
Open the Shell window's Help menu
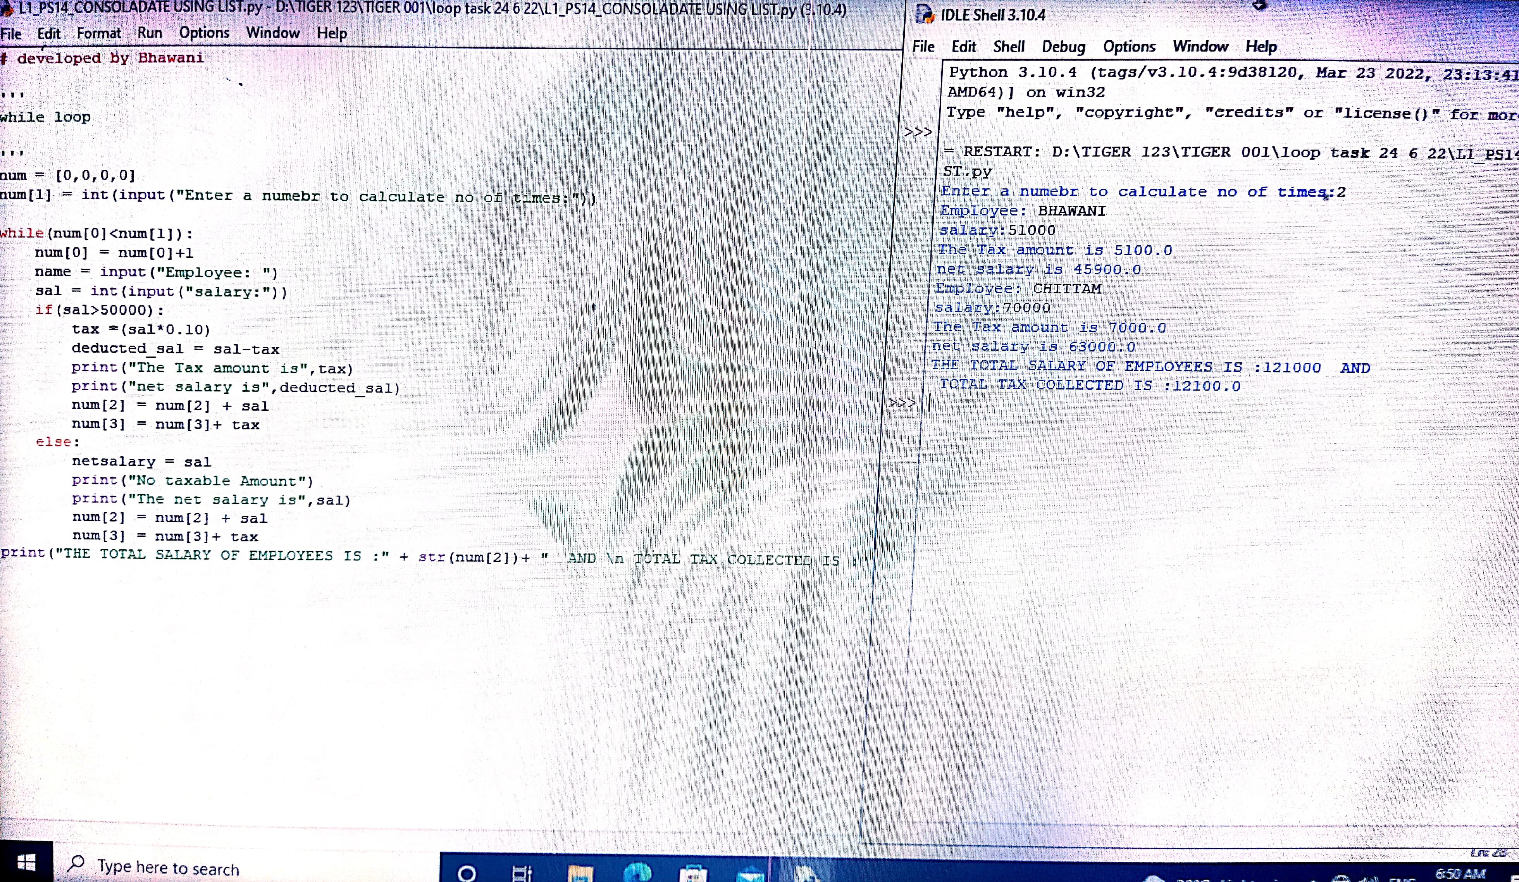click(x=1261, y=47)
